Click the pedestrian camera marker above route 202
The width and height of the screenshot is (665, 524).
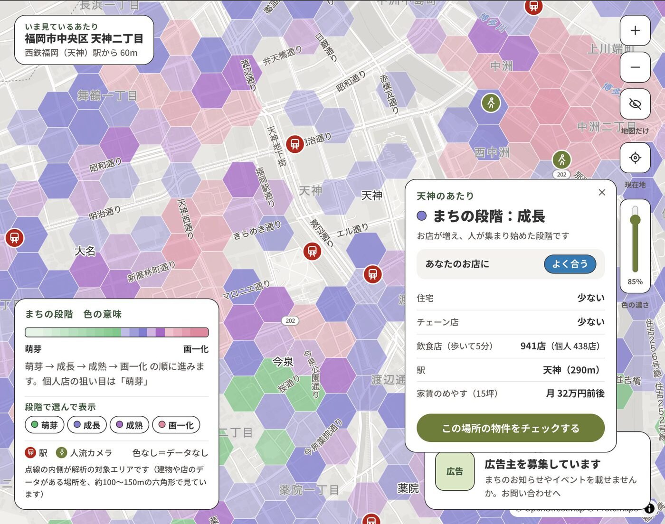[x=561, y=159]
